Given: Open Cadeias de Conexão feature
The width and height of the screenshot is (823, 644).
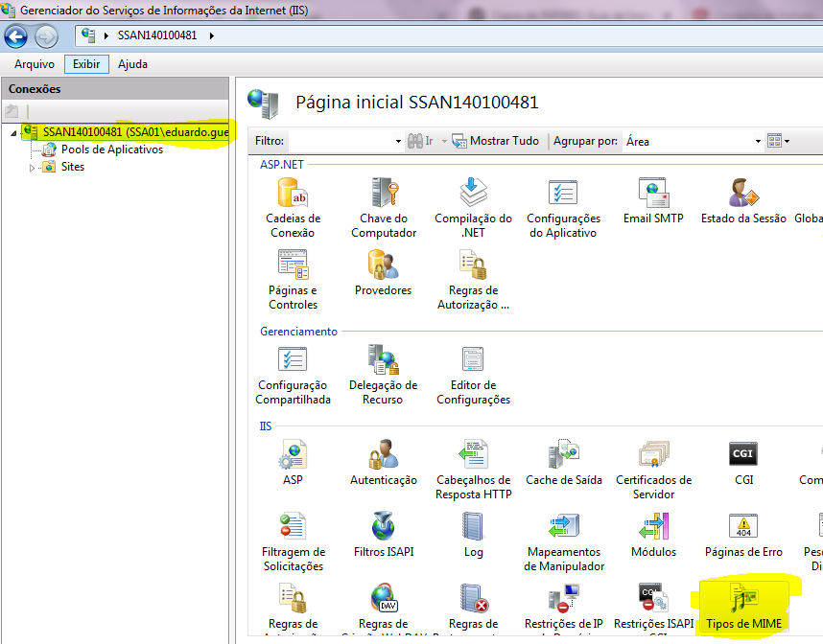Looking at the screenshot, I should [x=293, y=208].
